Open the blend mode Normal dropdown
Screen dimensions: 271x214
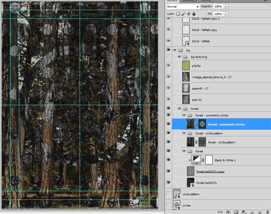(x=183, y=6)
